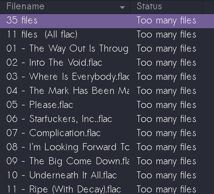This screenshot has width=214, height=194.
Task: Select "06 - Starfuckers, Inc..flac"
Action: pyautogui.click(x=52, y=119)
